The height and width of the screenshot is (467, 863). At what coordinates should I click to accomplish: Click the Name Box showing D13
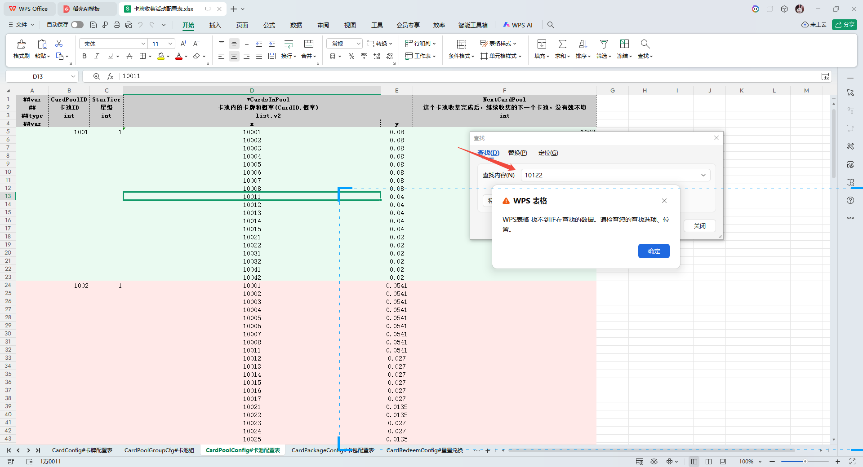pyautogui.click(x=38, y=76)
